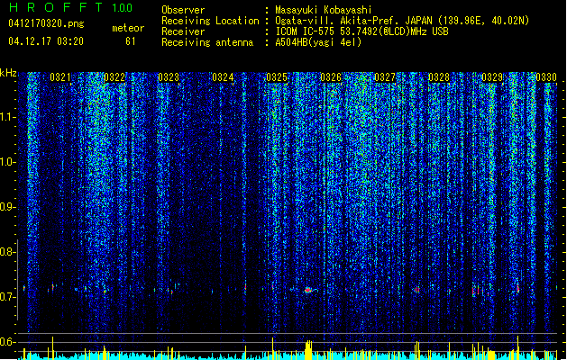Image resolution: width=567 pixels, height=360 pixels.
Task: Click the Observer field label
Action: 183,10
